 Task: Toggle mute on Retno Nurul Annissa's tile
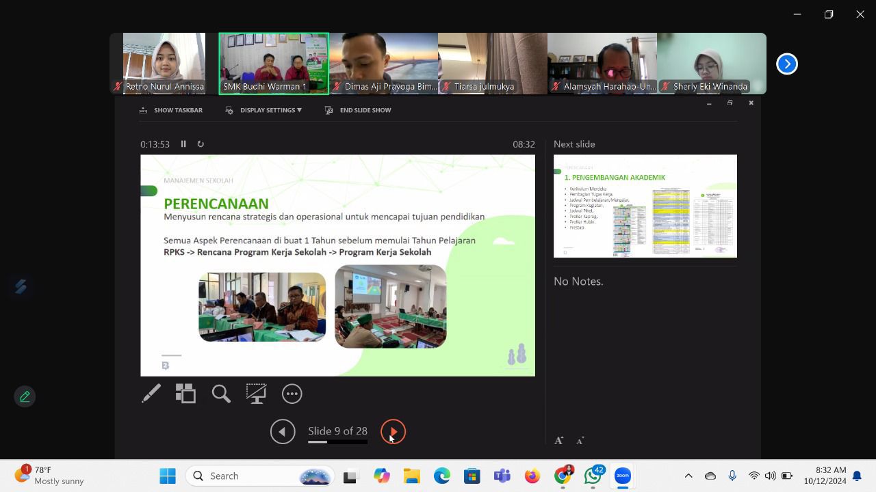[118, 87]
